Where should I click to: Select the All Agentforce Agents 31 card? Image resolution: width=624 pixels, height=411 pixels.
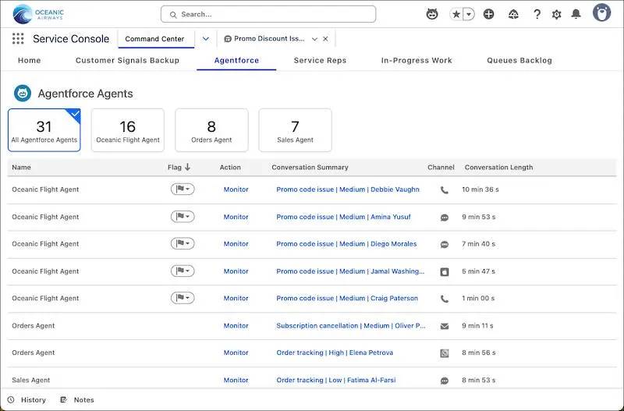(x=44, y=130)
